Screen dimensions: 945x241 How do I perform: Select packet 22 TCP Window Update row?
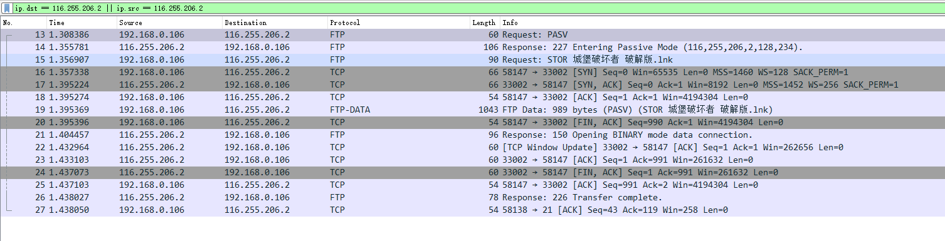(473, 147)
